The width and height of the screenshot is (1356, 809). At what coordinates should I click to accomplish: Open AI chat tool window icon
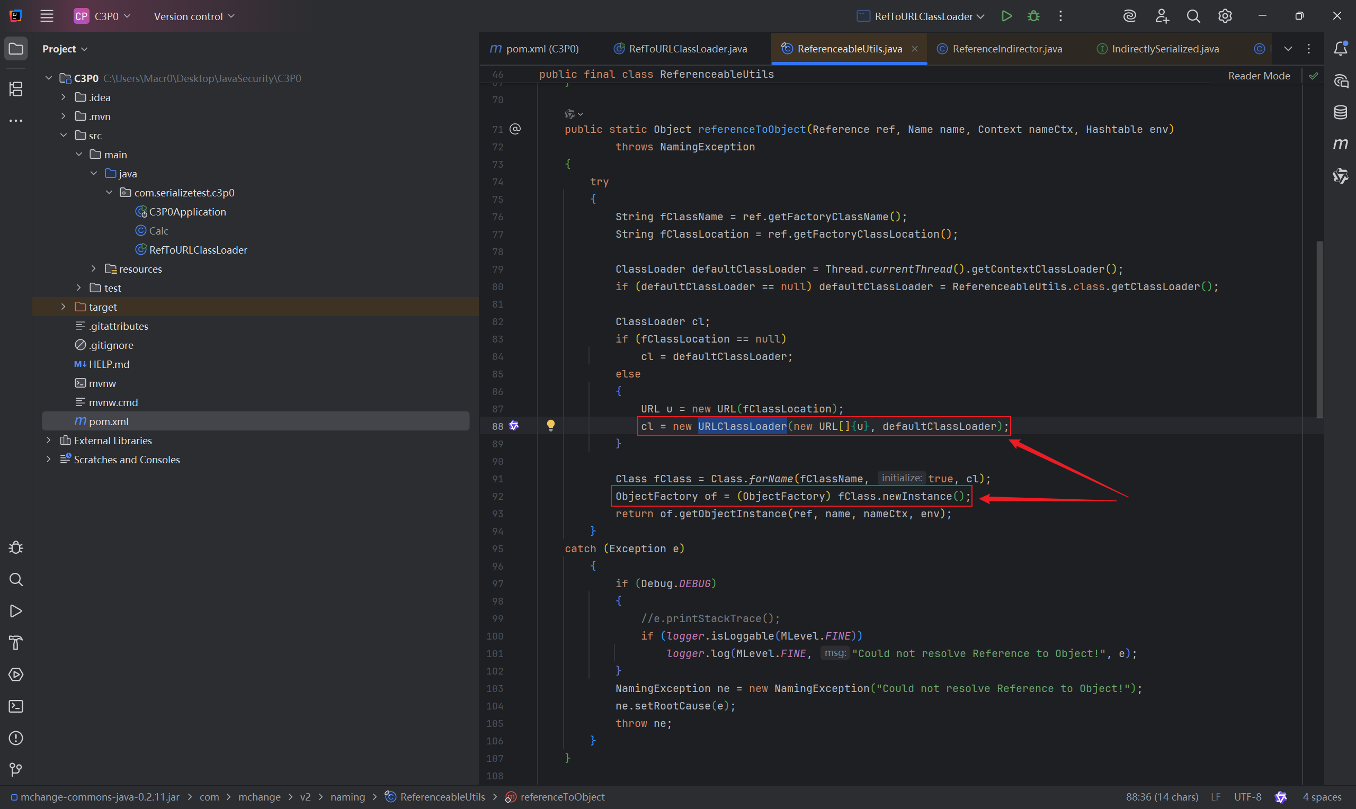click(x=1341, y=81)
